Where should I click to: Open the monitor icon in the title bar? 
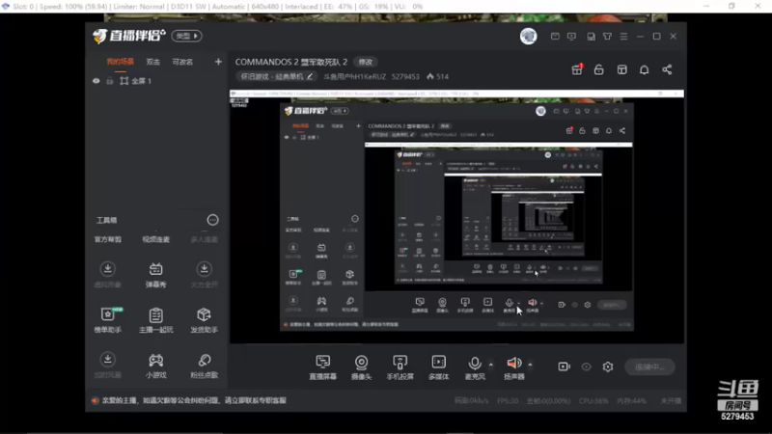[x=571, y=37]
